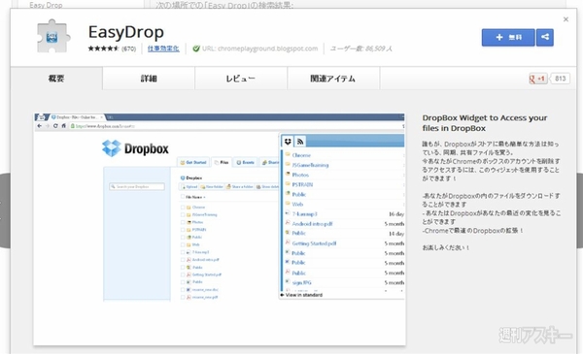Click Getting Started.pdf in the widget list
This screenshot has height=354, width=583.
(x=314, y=243)
